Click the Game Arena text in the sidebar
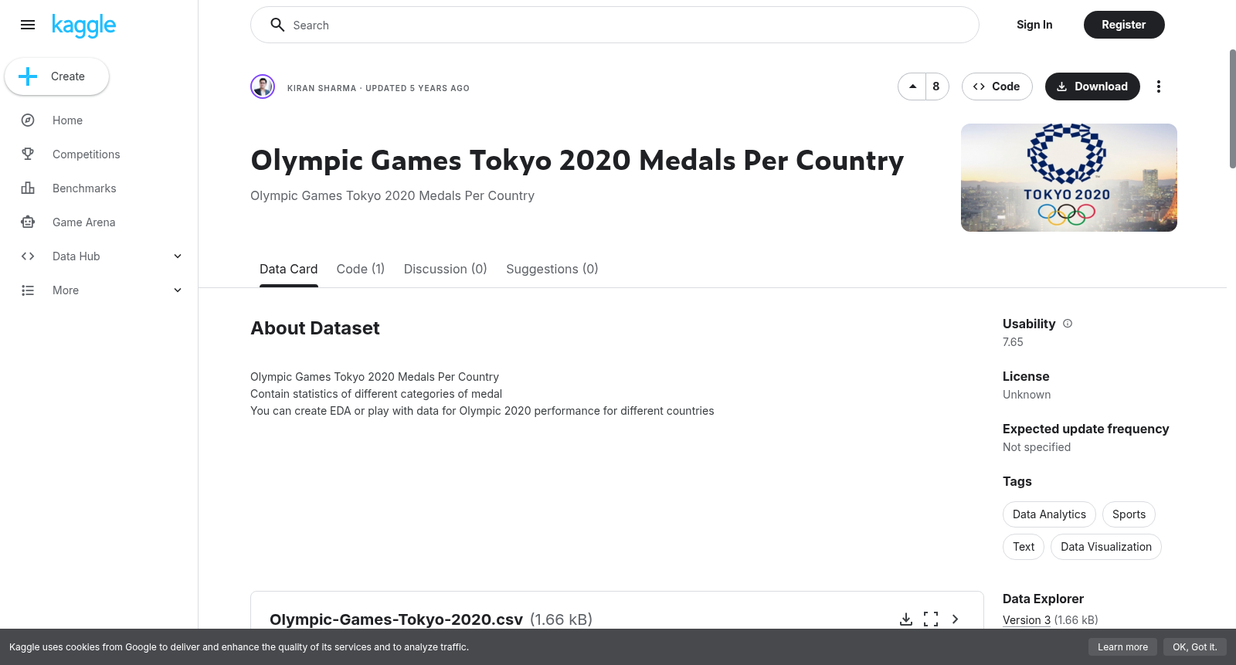Viewport: 1236px width, 665px height. (x=83, y=222)
